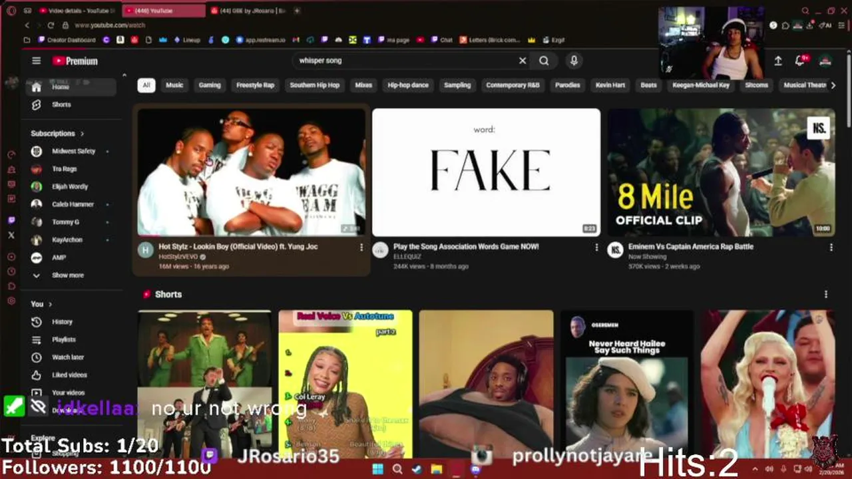This screenshot has height=479, width=852.
Task: Open app.restream.io bookmark
Action: (x=260, y=40)
